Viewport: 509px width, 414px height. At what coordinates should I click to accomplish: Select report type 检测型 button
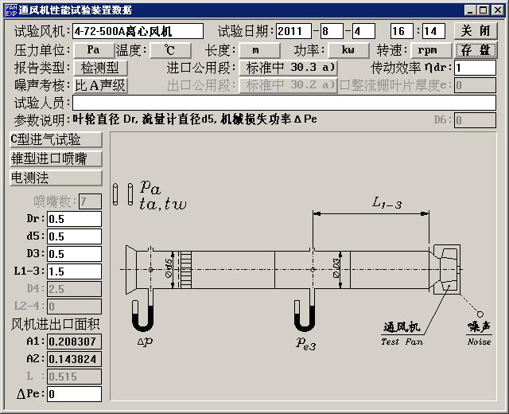tap(99, 68)
